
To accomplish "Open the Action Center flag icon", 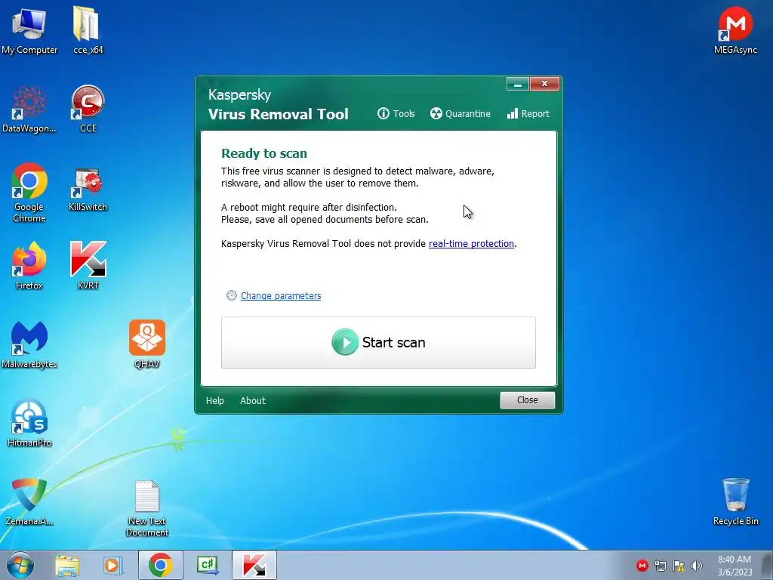I will pos(679,566).
